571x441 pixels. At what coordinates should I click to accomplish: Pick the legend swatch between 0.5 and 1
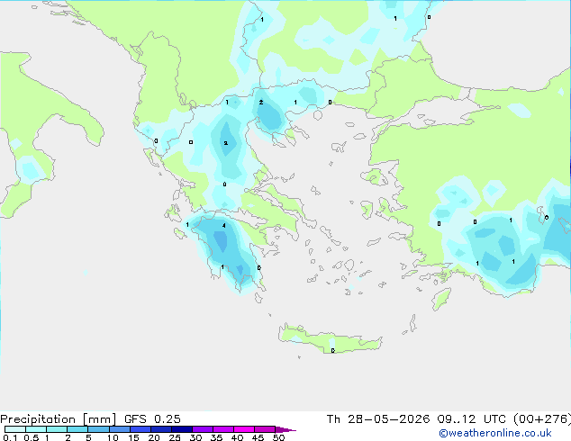point(36,429)
